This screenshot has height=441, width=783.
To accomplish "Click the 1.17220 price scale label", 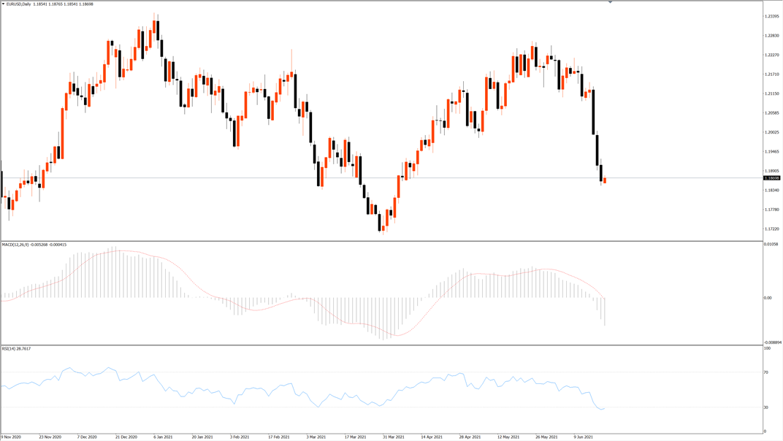I will (x=772, y=229).
